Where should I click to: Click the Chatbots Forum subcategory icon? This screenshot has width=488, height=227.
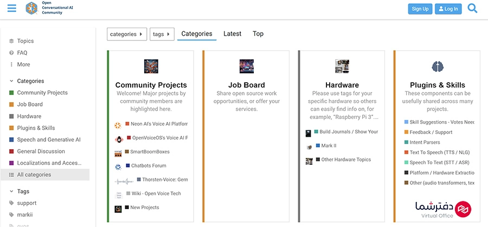click(118, 166)
